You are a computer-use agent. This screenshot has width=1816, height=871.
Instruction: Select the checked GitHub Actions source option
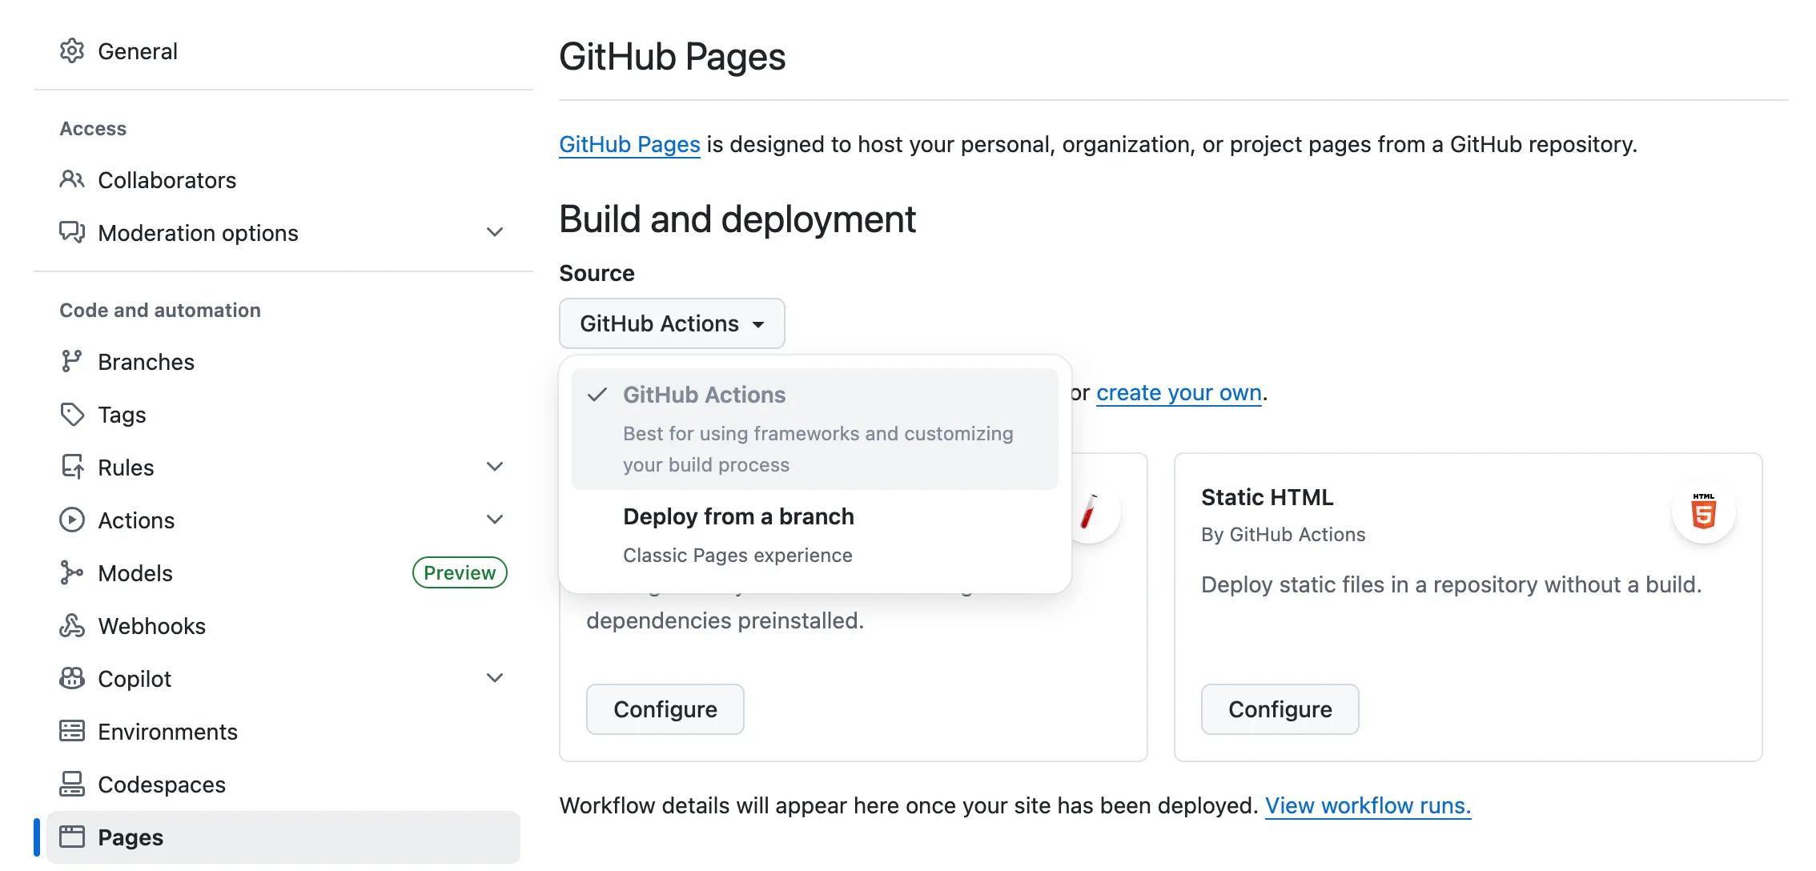[x=814, y=428]
